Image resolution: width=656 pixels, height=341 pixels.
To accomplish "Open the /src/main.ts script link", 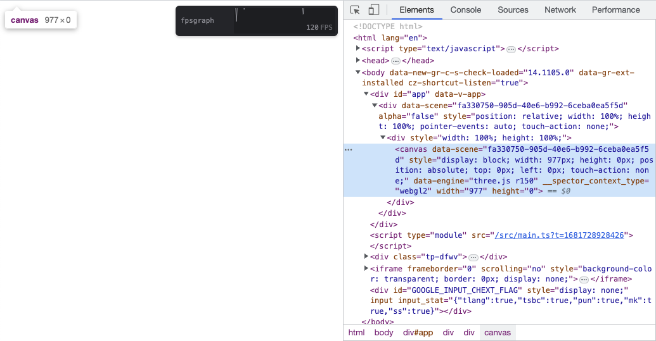I will (x=558, y=235).
